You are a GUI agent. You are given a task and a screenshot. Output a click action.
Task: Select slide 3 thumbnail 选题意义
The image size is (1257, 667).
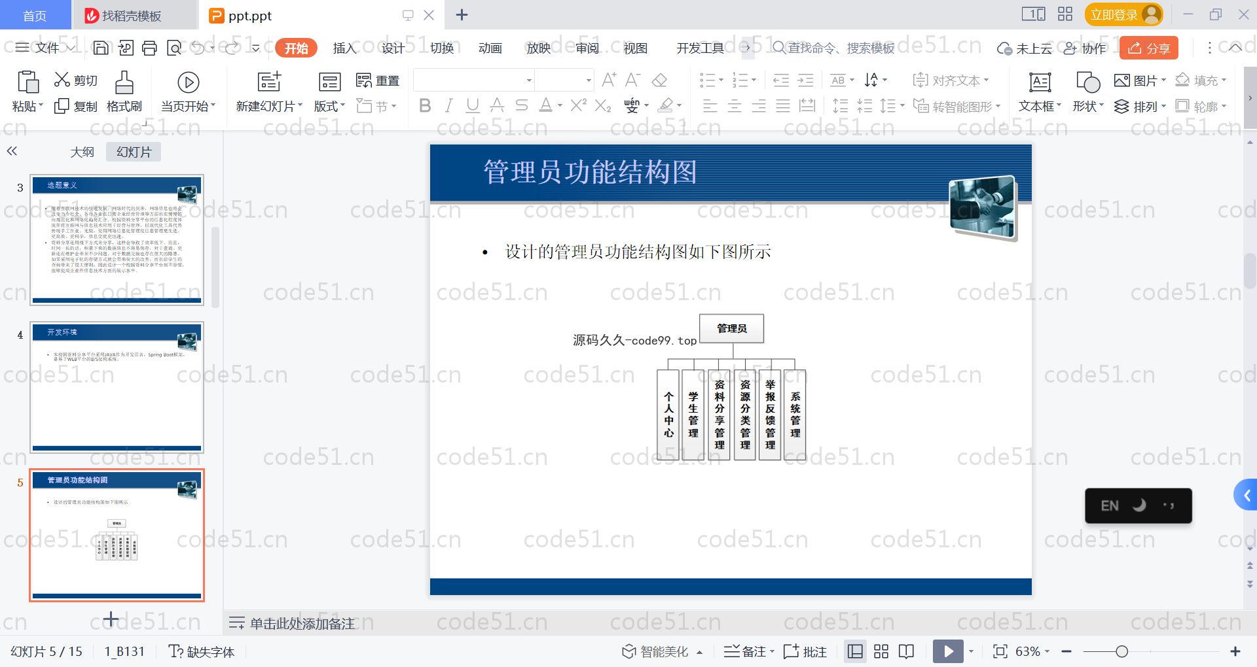tap(117, 240)
